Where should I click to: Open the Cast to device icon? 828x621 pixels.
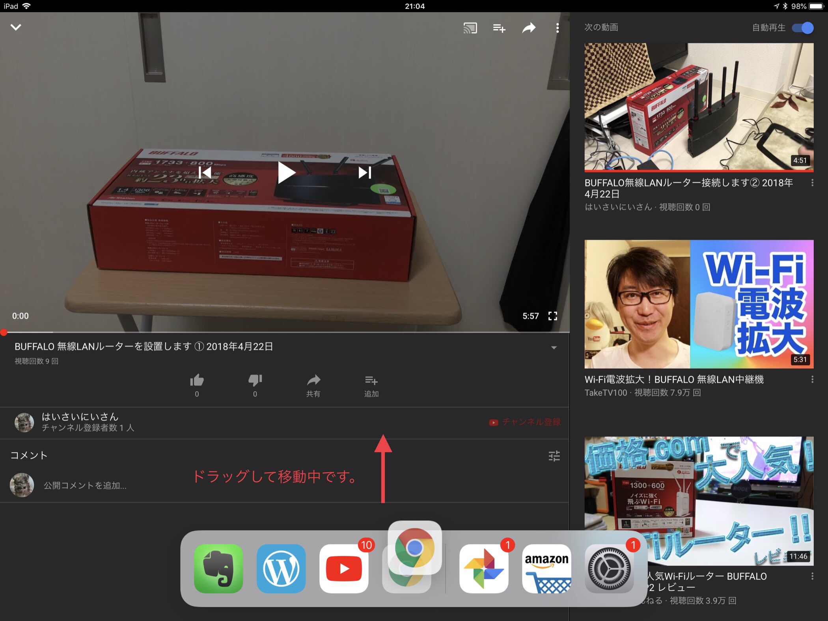click(470, 28)
